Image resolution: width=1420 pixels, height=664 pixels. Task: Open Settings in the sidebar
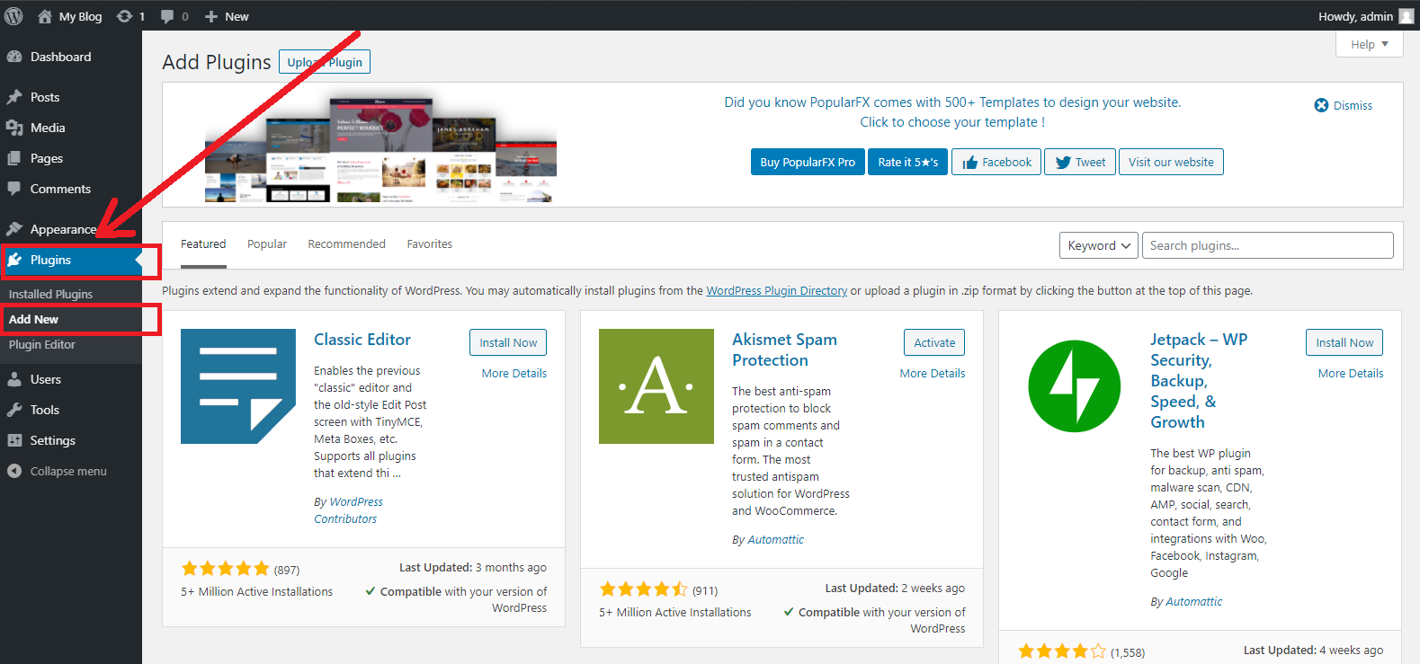52,440
